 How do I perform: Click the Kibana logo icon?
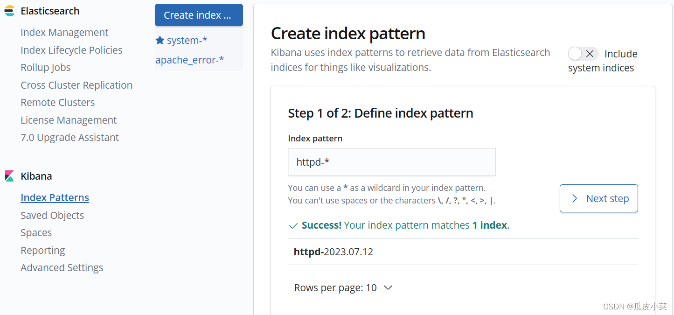[9, 176]
